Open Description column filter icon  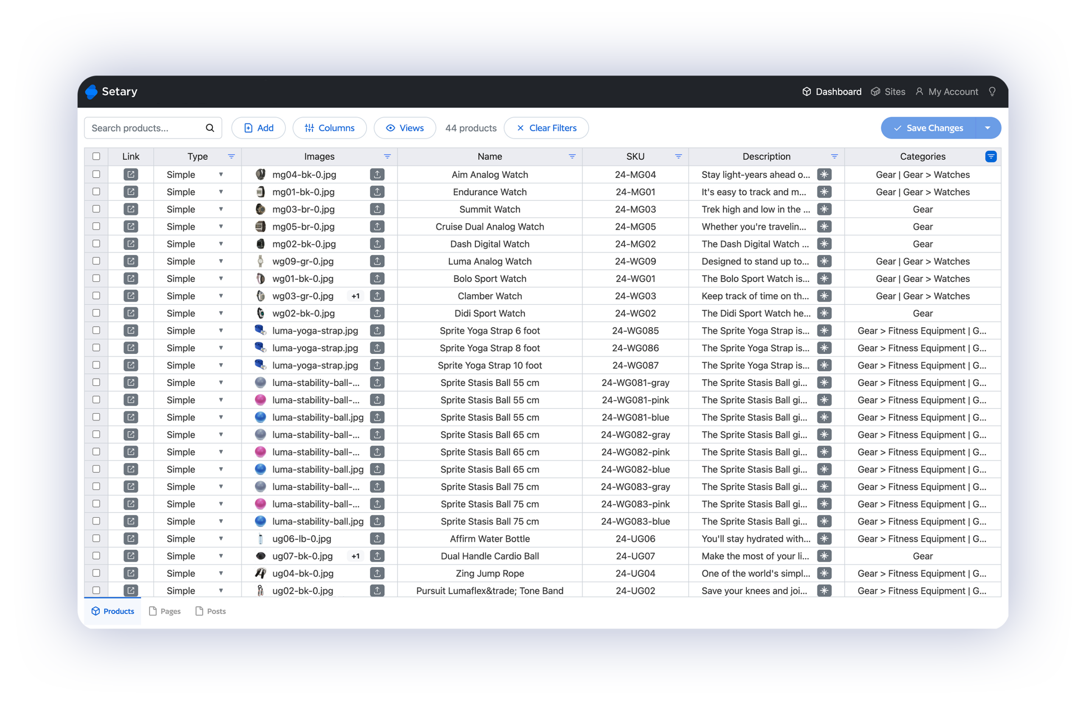834,157
